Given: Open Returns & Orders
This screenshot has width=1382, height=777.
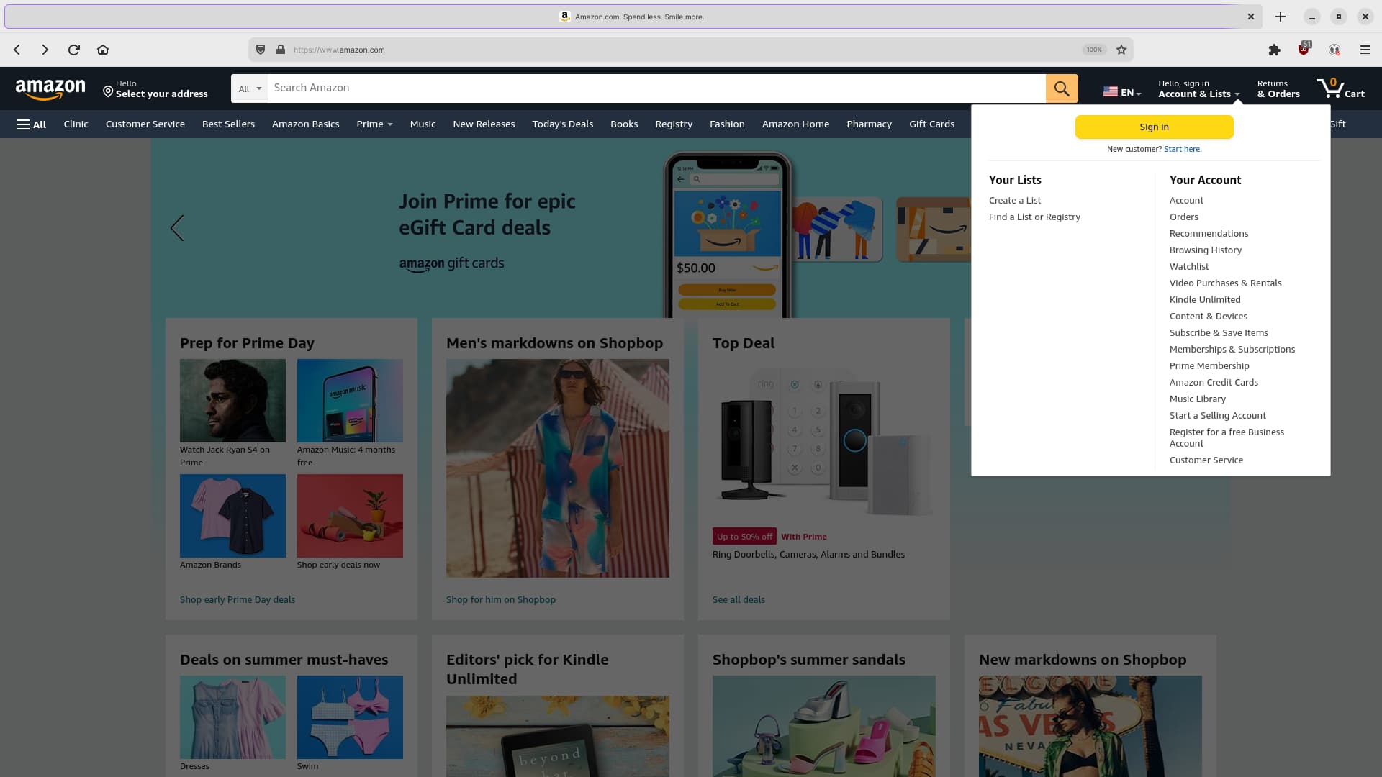Looking at the screenshot, I should point(1278,88).
